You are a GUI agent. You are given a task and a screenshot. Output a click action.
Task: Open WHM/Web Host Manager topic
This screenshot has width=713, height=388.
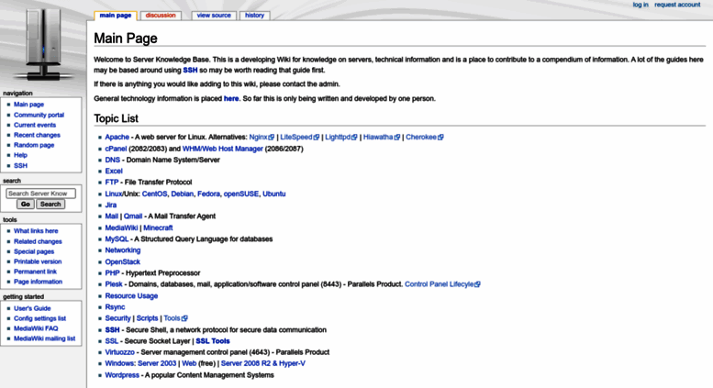pos(222,149)
